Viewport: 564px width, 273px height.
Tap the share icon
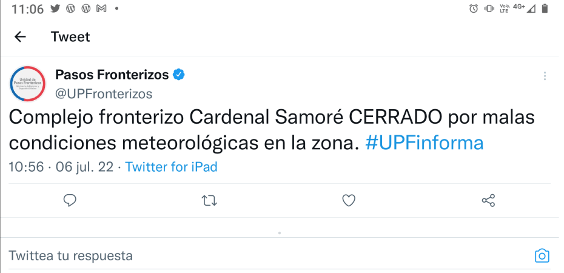pos(488,200)
